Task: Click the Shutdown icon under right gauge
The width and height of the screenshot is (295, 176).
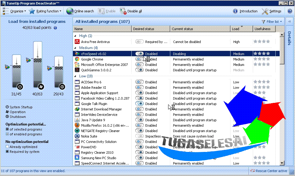Action: [62, 87]
